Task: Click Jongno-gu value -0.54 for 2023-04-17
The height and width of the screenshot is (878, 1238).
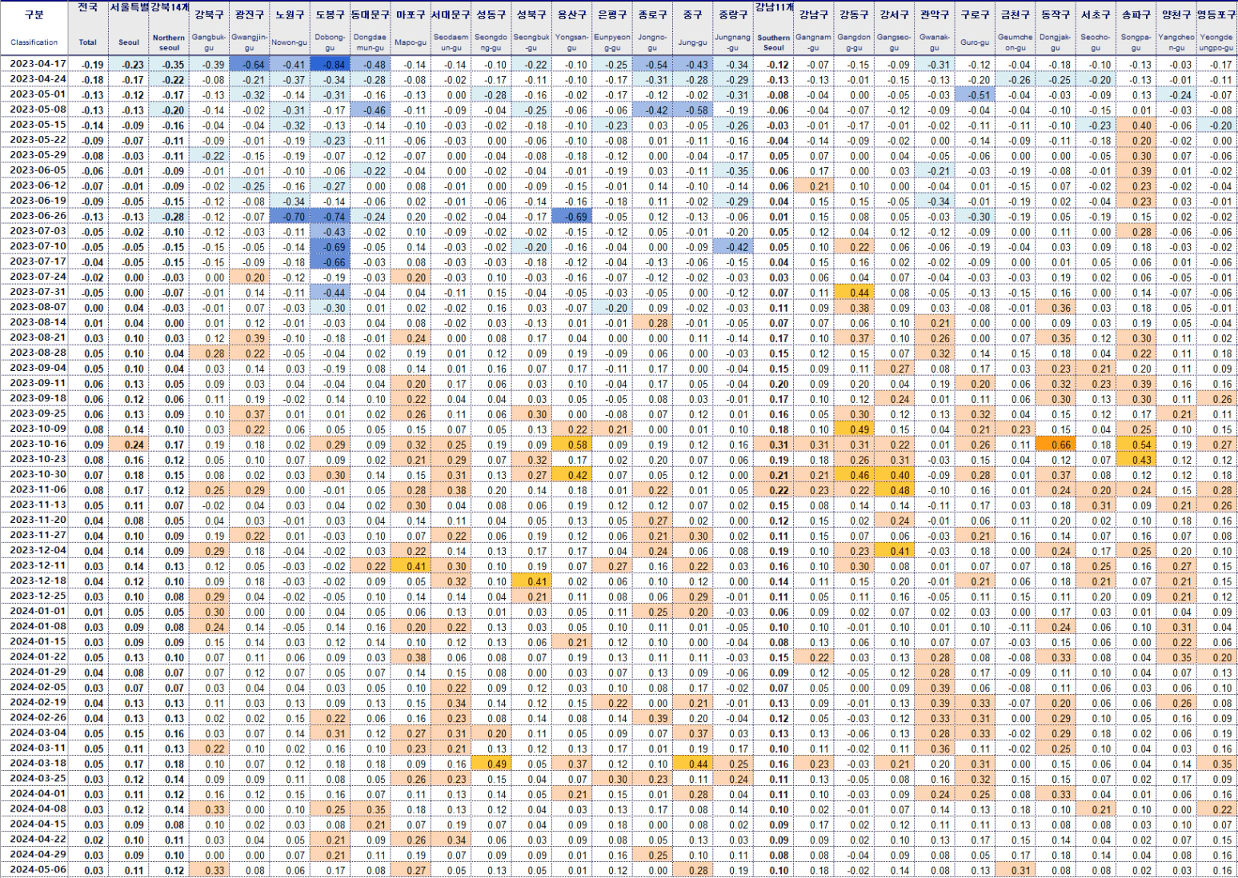Action: point(652,65)
